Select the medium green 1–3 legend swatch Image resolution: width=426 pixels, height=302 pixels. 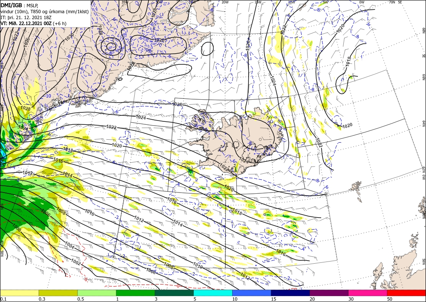pyautogui.click(x=135, y=293)
